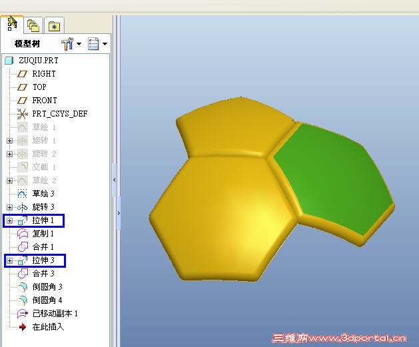This screenshot has height=347, width=419.
Task: Select the 倒圆角 3 round feature
Action: (x=47, y=287)
